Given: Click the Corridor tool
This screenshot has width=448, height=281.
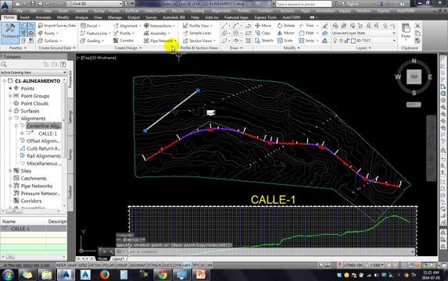Looking at the screenshot, I should [x=124, y=41].
